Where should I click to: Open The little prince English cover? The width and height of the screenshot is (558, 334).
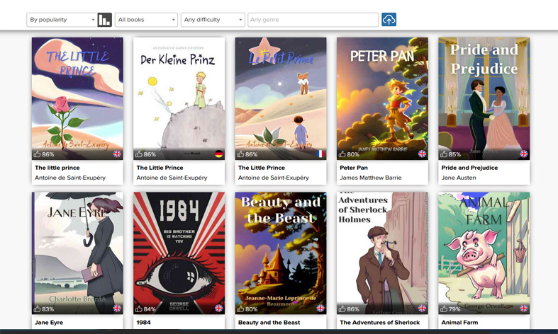[x=77, y=98]
